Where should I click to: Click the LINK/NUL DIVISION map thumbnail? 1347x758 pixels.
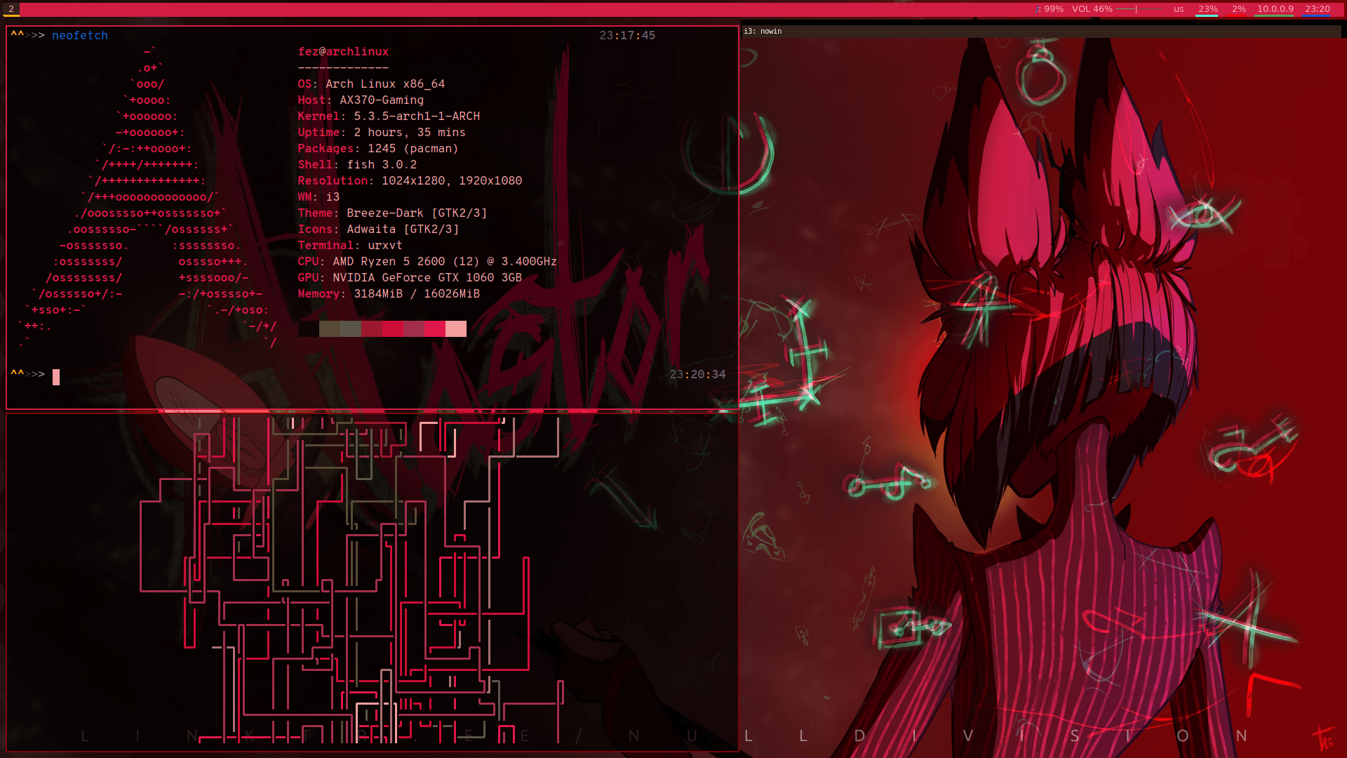pos(370,583)
